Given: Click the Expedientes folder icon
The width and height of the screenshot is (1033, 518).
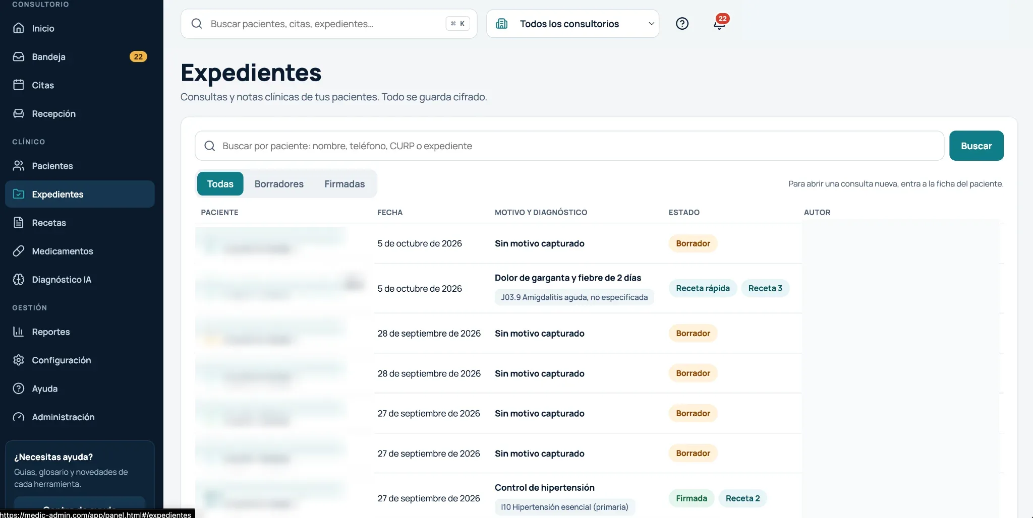Looking at the screenshot, I should pos(19,194).
